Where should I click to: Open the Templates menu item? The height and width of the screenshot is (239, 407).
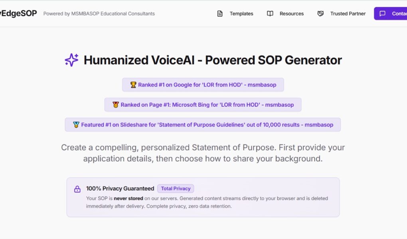241,14
